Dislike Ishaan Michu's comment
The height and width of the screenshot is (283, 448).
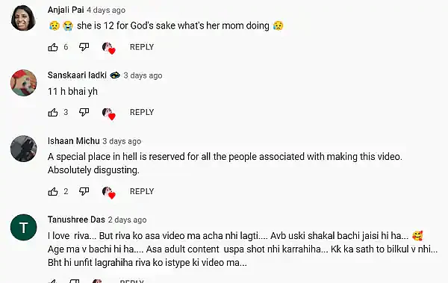(x=84, y=191)
